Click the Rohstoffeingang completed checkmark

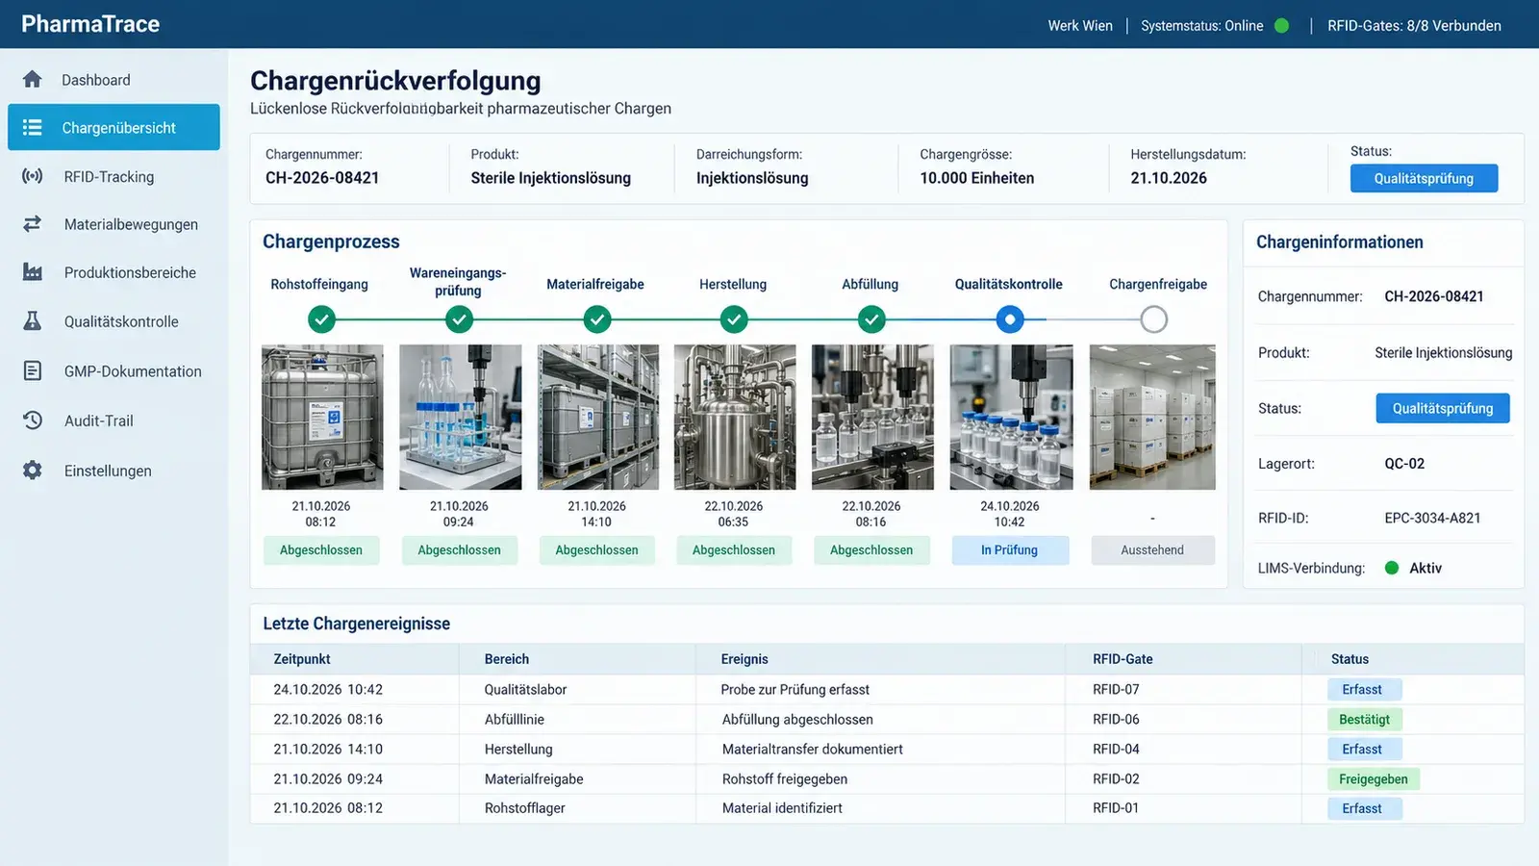[321, 318]
